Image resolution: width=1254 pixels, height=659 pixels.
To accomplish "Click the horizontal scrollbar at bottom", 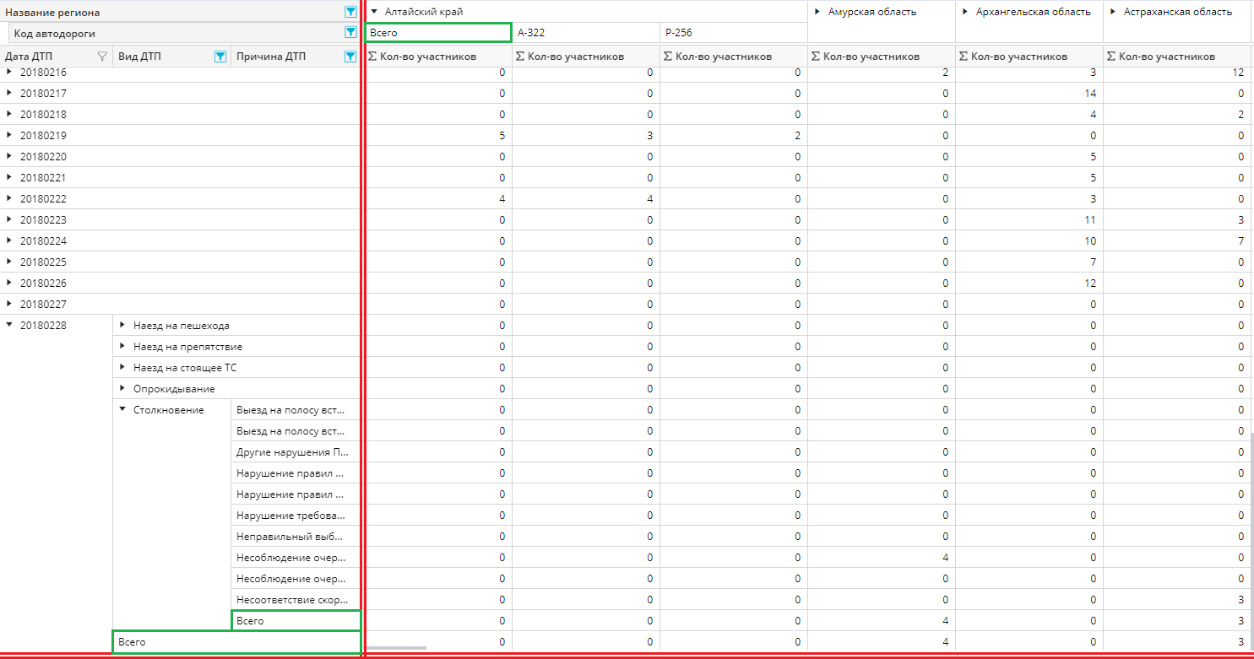I will (395, 648).
